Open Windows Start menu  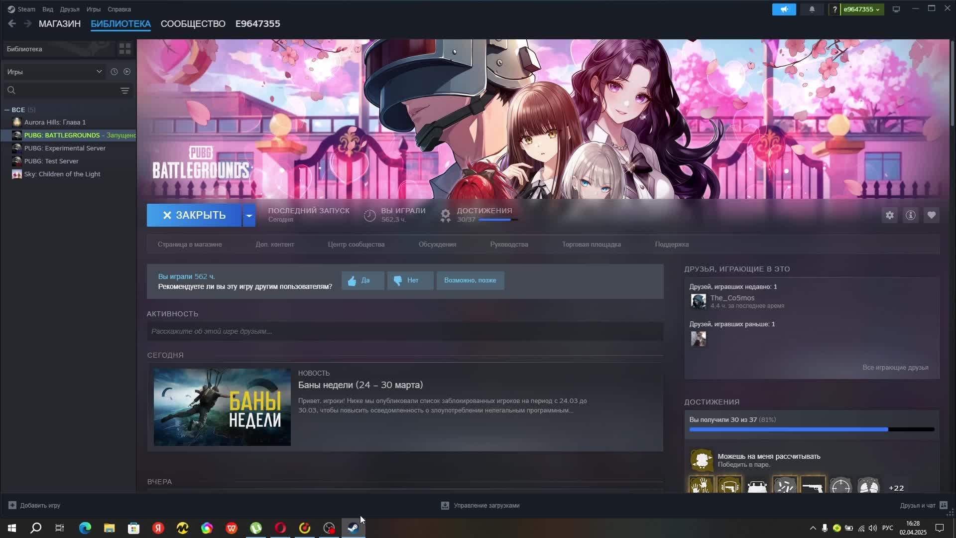12,528
